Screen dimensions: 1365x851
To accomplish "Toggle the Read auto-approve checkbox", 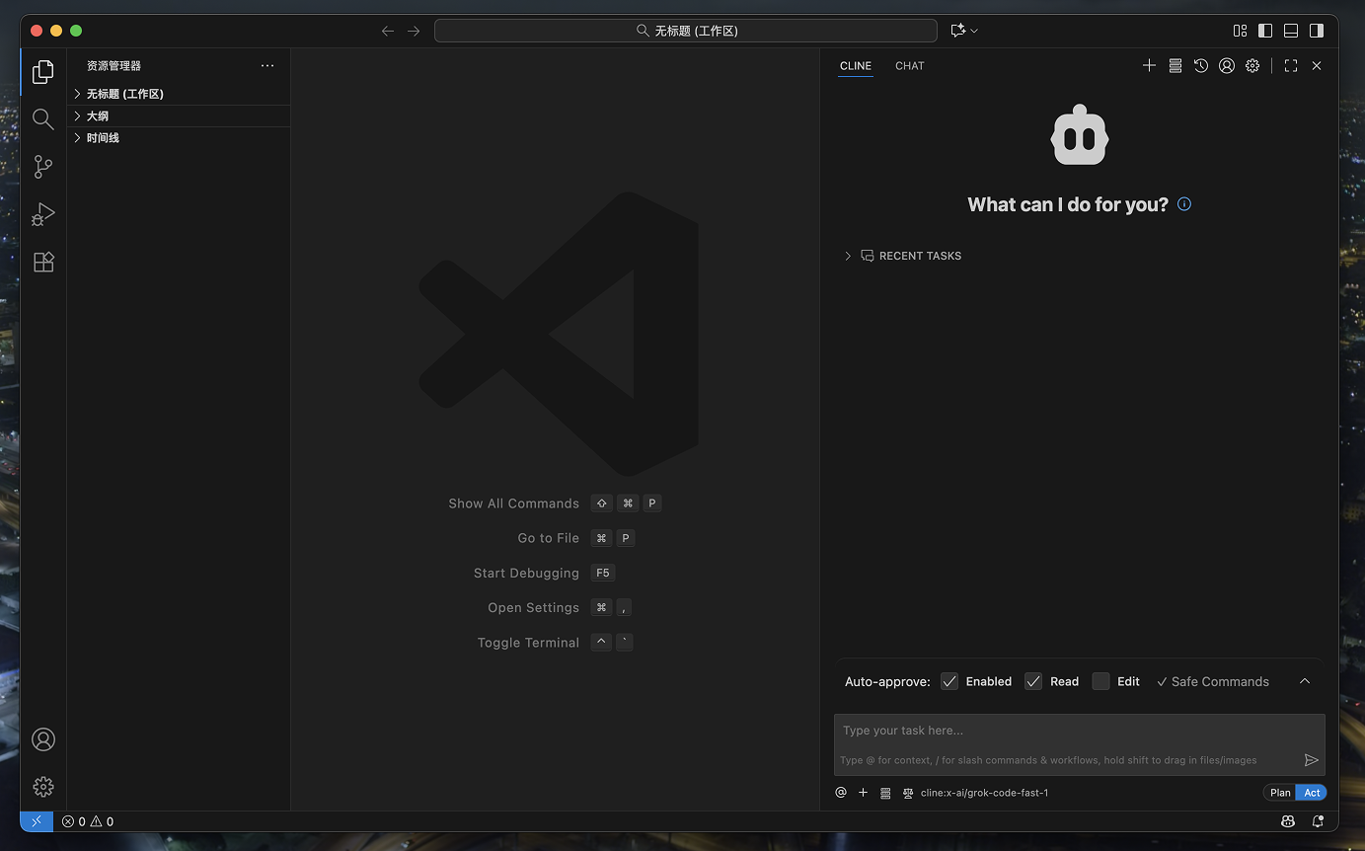I will tap(1033, 681).
